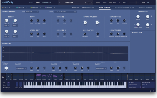Enable Pre EQ 1

(57, 17)
